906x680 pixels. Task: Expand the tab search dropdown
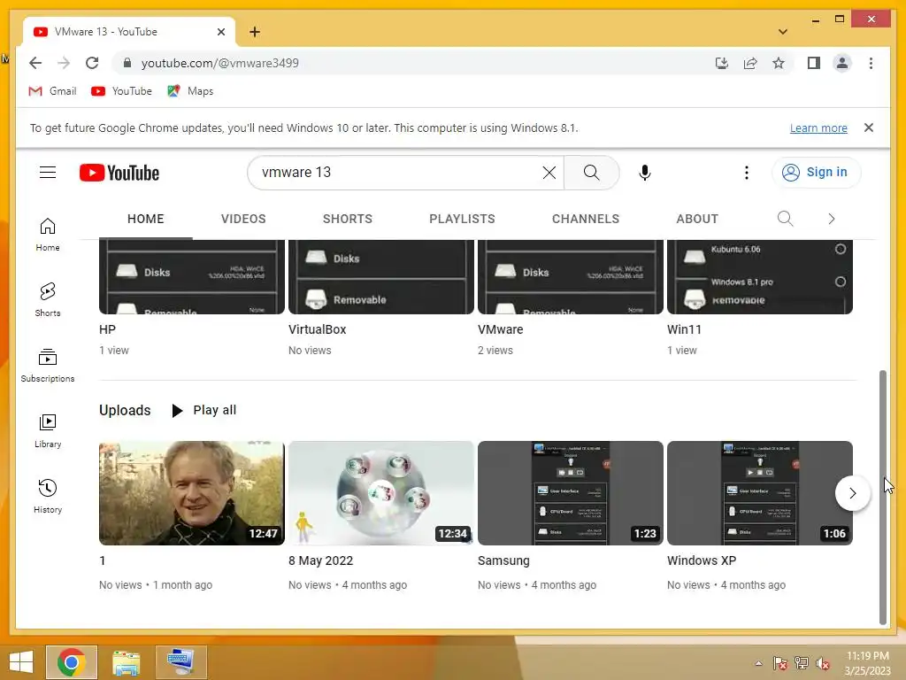point(783,32)
